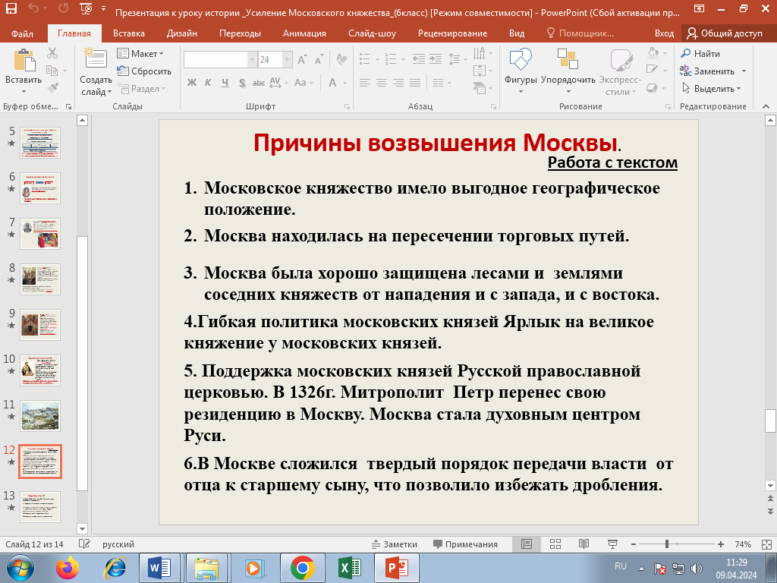Align text left in paragraph group
The height and width of the screenshot is (583, 777).
click(365, 83)
